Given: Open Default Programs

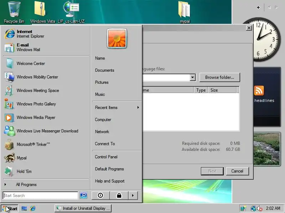Looking at the screenshot, I should [117, 169].
